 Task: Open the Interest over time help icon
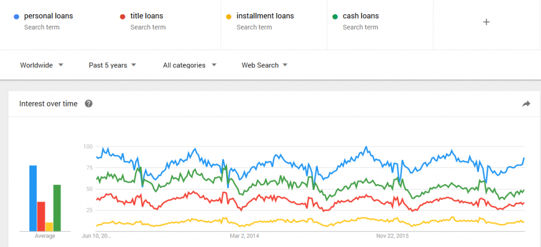pos(89,104)
